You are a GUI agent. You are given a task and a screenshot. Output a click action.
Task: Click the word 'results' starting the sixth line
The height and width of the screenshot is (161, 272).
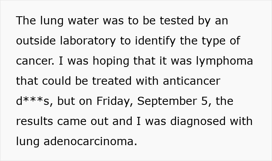(35, 122)
